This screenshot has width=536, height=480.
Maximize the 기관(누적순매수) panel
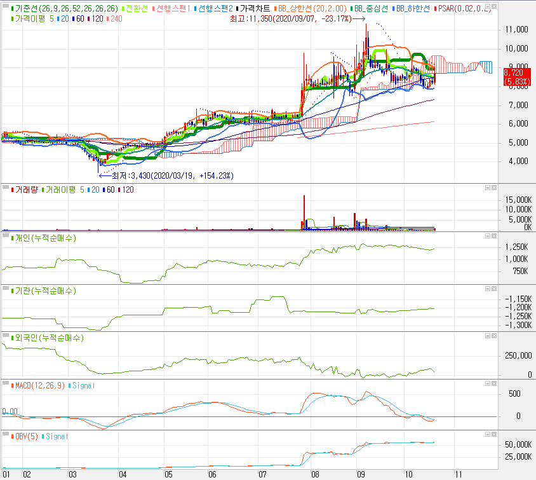point(488,289)
